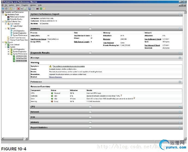188x152 pixels.
Task: Expand the CPU section
Action: 180,107
